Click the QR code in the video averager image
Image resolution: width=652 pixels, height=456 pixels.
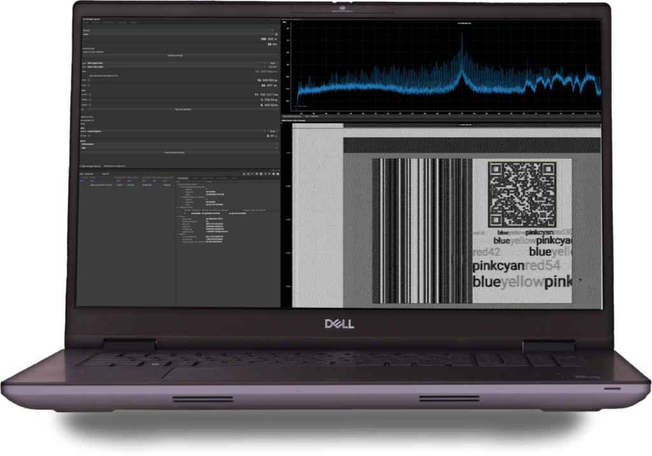point(522,195)
